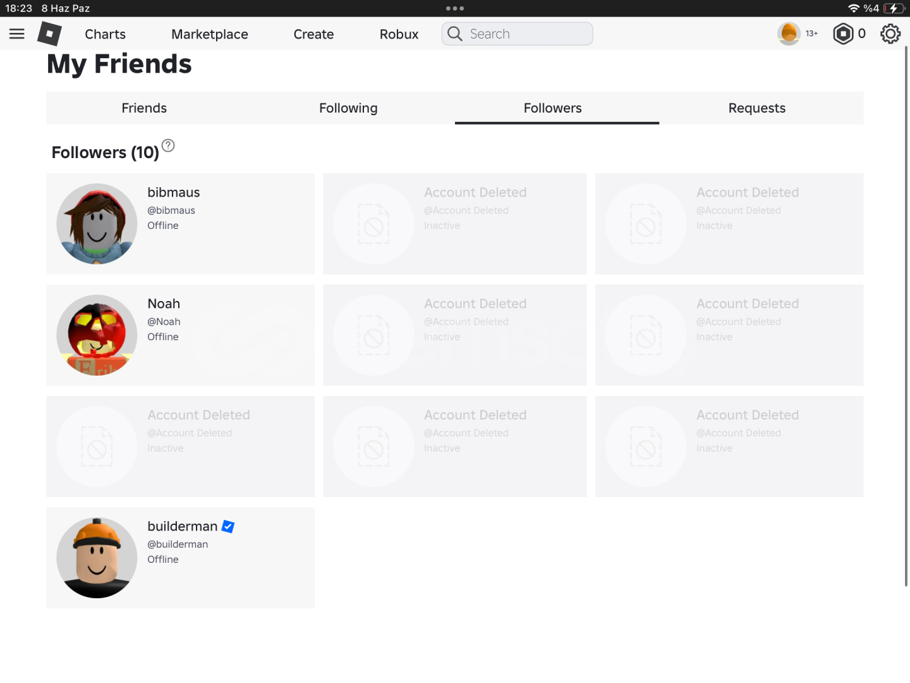Image resolution: width=910 pixels, height=683 pixels.
Task: Tap the battery charging icon
Action: click(894, 8)
